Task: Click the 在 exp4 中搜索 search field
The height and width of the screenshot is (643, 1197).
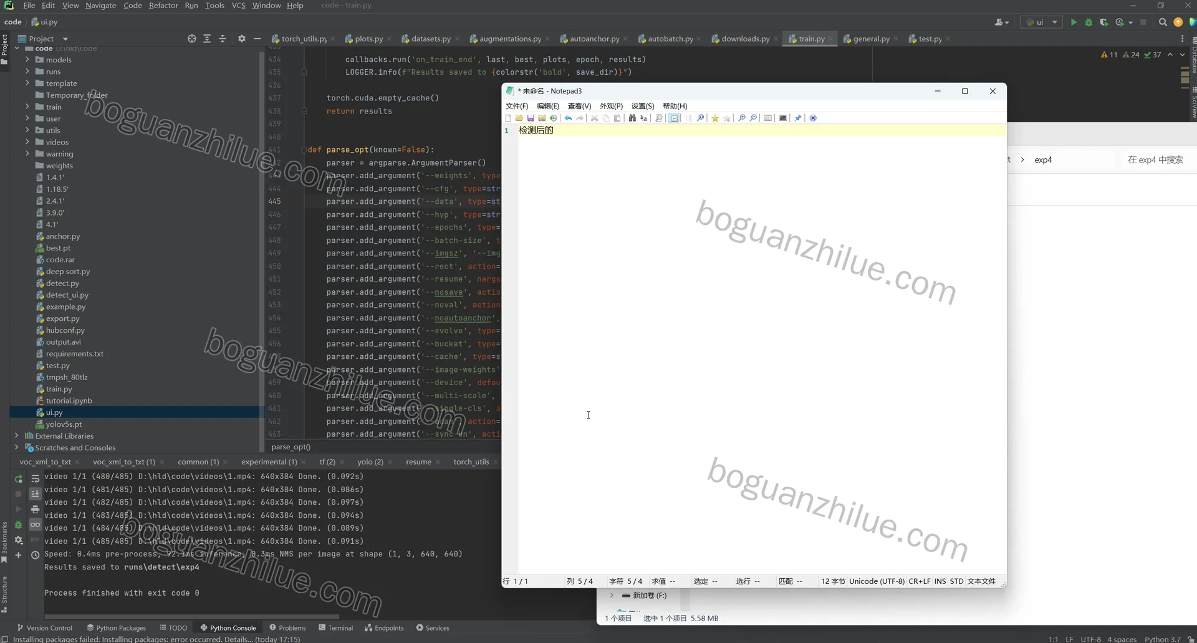Action: click(x=1155, y=160)
